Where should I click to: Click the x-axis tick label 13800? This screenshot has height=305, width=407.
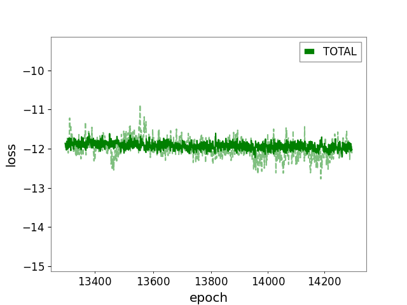(x=211, y=281)
